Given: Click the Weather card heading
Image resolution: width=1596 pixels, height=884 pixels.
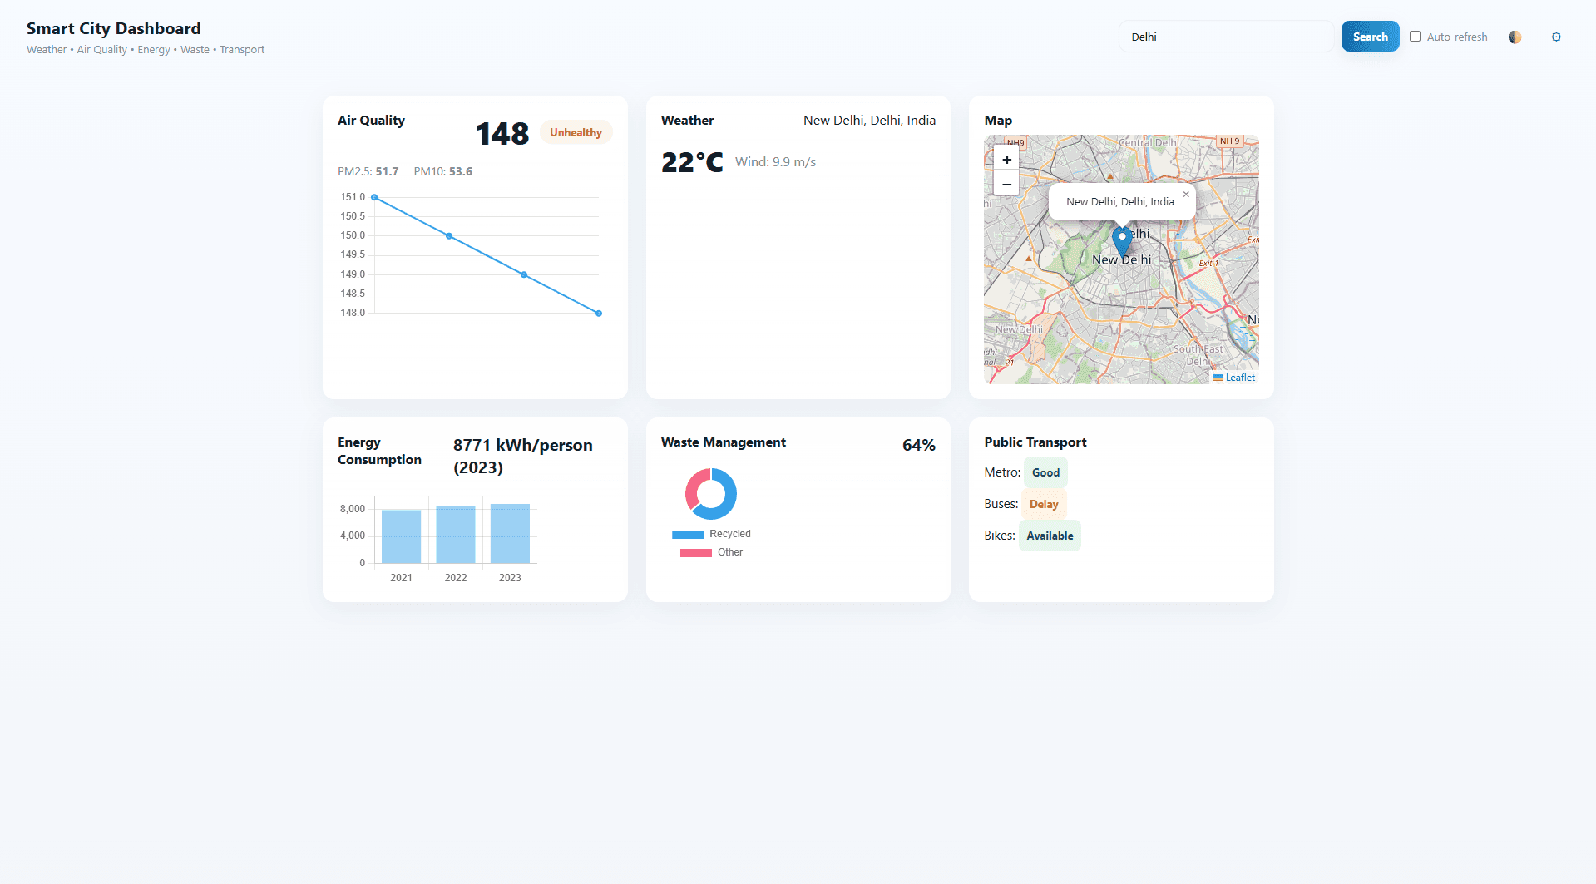Looking at the screenshot, I should pyautogui.click(x=687, y=121).
